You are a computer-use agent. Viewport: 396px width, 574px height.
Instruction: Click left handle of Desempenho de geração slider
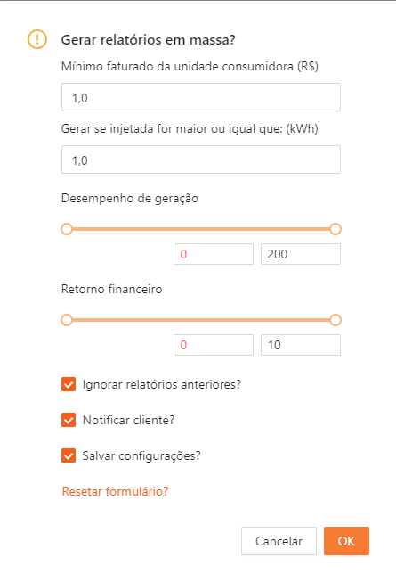(x=67, y=229)
